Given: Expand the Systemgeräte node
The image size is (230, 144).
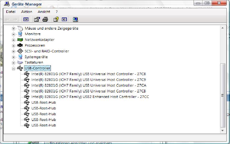Looking at the screenshot, I should point(13,57).
